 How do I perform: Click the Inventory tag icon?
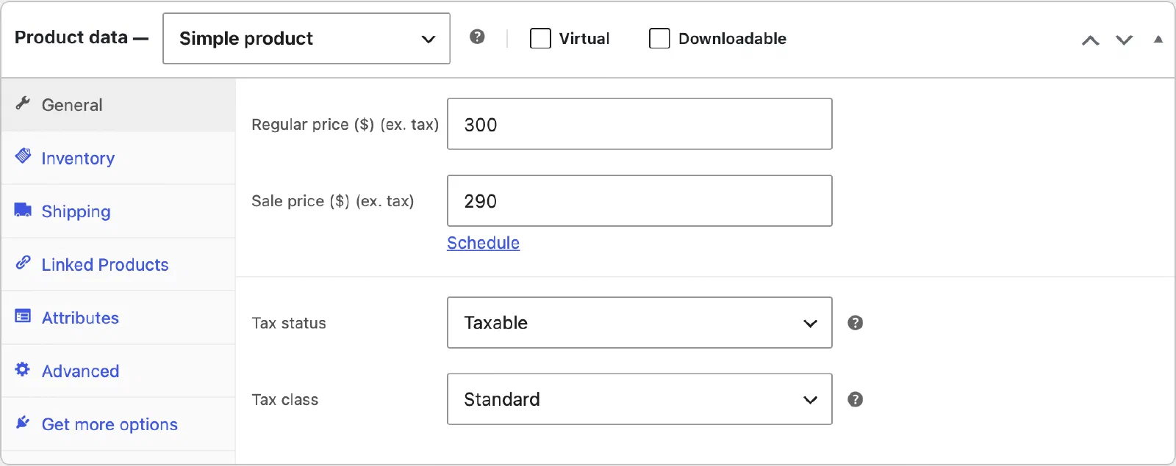click(x=23, y=156)
